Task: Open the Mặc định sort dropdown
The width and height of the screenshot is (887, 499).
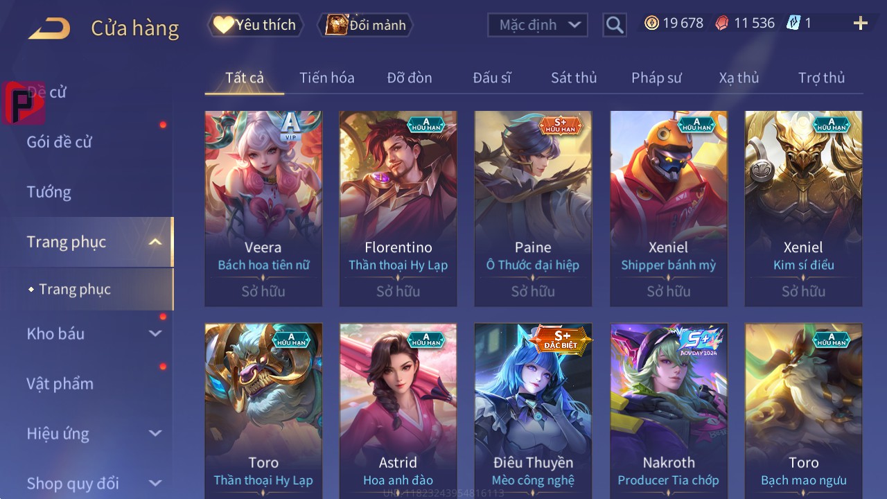Action: point(538,25)
